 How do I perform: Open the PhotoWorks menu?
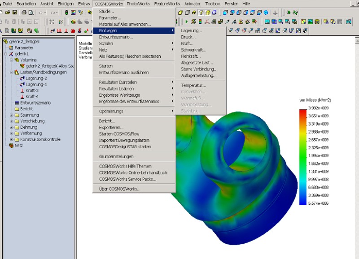pos(138,4)
